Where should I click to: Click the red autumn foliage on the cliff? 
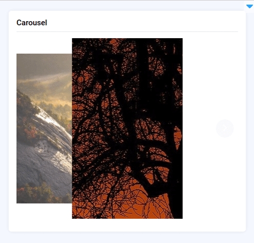tap(31, 133)
